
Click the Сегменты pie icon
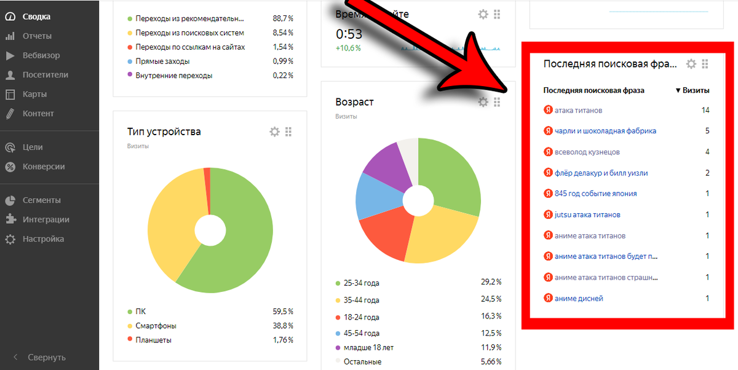pos(10,200)
